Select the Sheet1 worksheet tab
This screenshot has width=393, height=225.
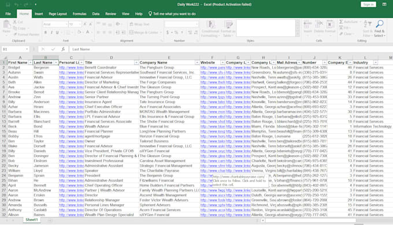(x=32, y=220)
